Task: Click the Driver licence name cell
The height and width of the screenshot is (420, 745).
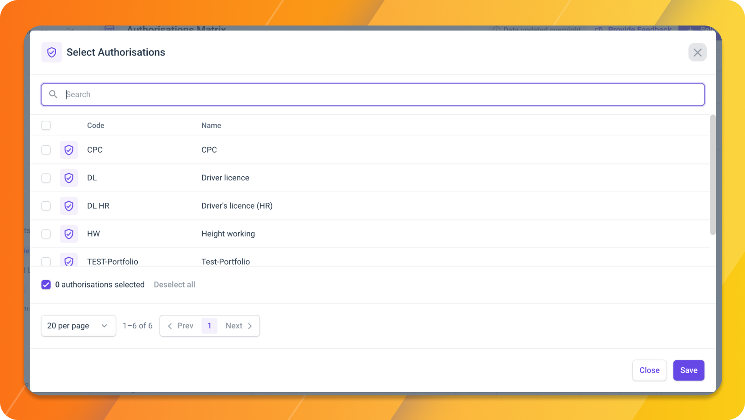Action: [x=225, y=178]
